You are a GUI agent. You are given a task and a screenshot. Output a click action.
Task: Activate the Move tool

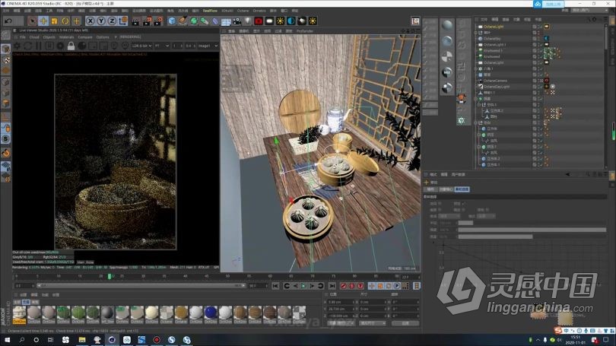tap(43, 21)
